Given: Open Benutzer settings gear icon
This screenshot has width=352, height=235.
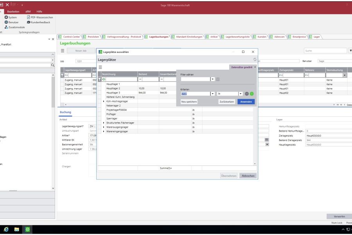Looking at the screenshot, I should (6, 22).
